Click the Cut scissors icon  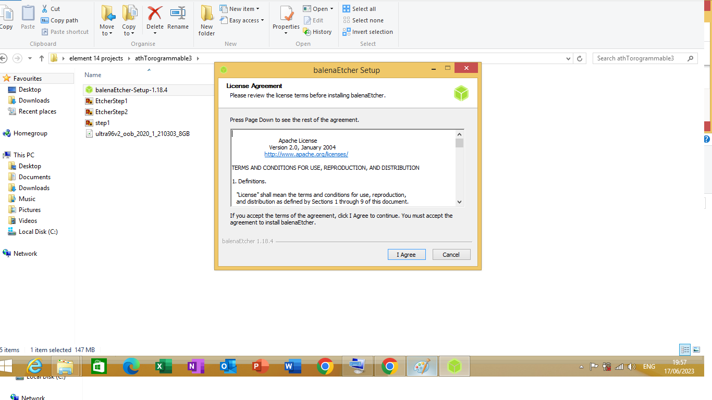(45, 9)
